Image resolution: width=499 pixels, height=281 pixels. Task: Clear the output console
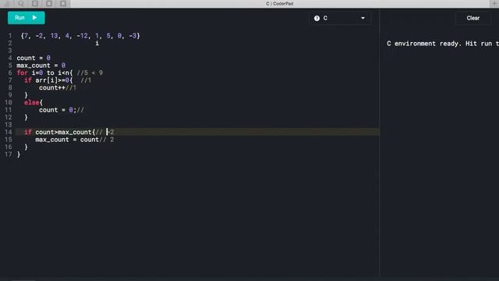[x=473, y=18]
